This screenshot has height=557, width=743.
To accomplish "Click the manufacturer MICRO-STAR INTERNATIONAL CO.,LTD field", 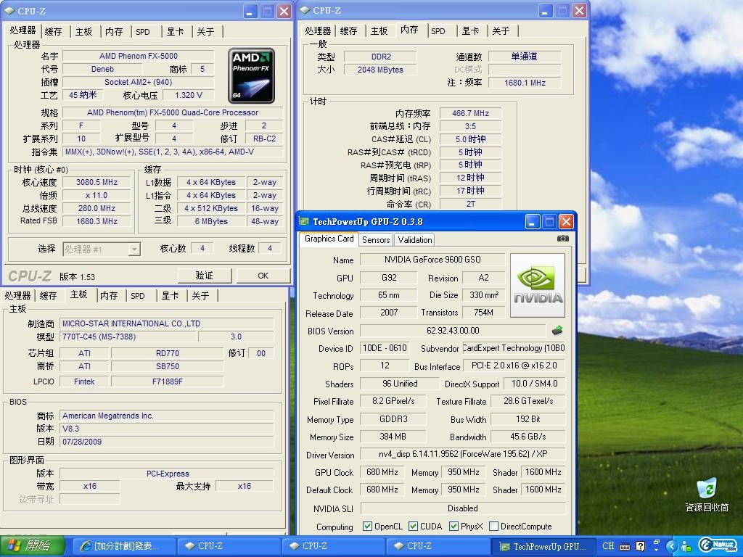I will pos(167,323).
